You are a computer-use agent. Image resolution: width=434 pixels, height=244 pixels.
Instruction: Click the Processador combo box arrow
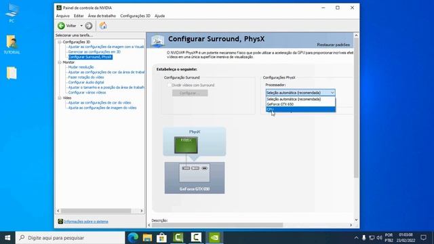[x=332, y=93]
